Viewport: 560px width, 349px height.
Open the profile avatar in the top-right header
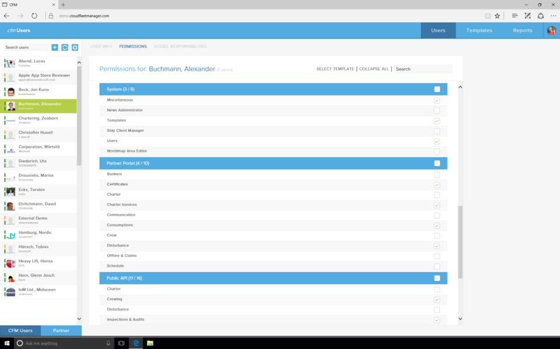(551, 30)
